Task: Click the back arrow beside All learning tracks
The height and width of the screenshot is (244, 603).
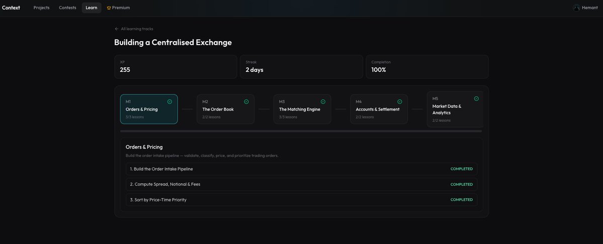Action: pyautogui.click(x=117, y=29)
